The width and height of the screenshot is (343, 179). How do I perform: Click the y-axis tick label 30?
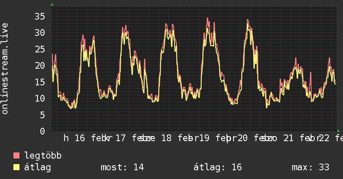pyautogui.click(x=40, y=32)
